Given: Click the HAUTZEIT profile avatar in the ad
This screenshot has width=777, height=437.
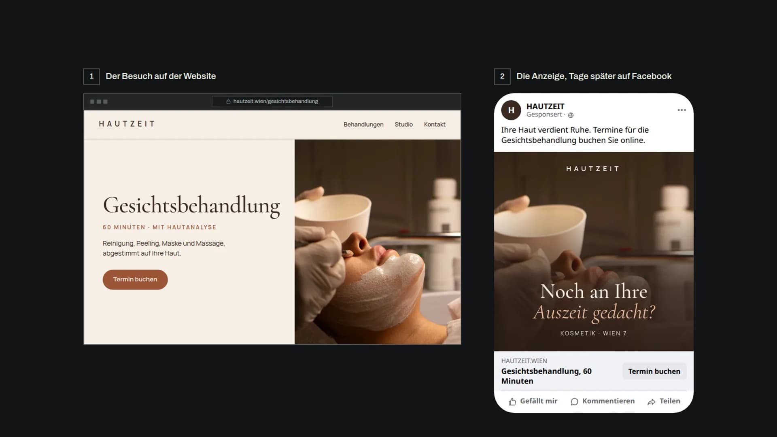Looking at the screenshot, I should (x=511, y=110).
